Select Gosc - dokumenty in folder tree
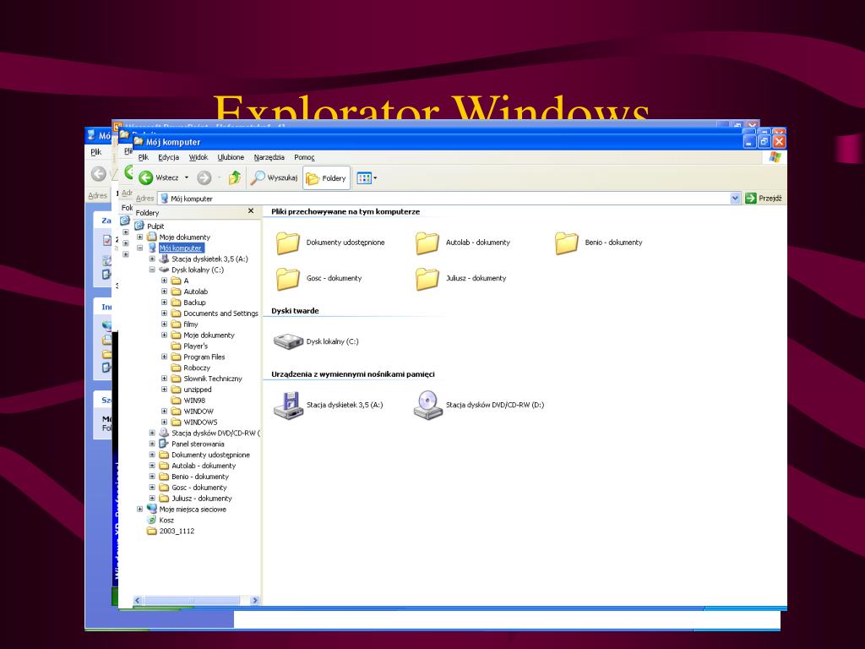 199,488
